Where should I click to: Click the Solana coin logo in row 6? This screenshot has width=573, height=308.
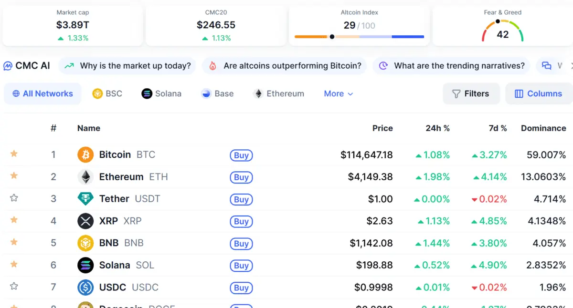click(x=85, y=265)
